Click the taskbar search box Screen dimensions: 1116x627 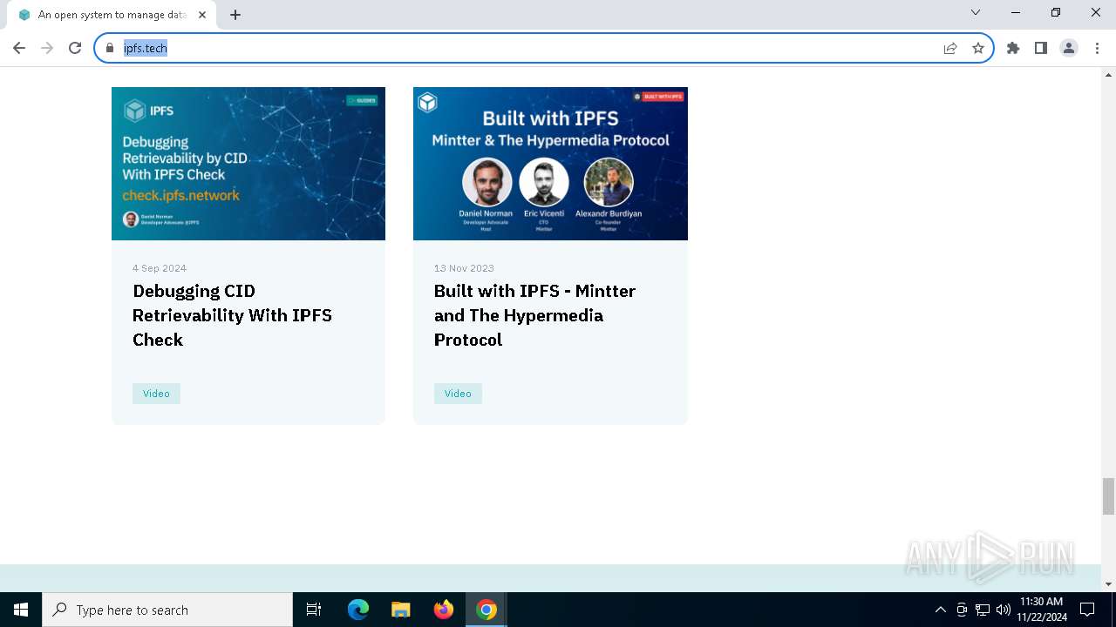click(167, 610)
